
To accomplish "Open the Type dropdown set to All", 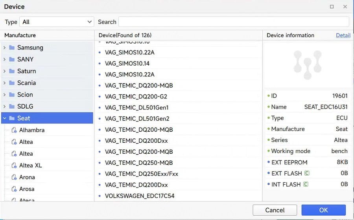I will coord(57,22).
